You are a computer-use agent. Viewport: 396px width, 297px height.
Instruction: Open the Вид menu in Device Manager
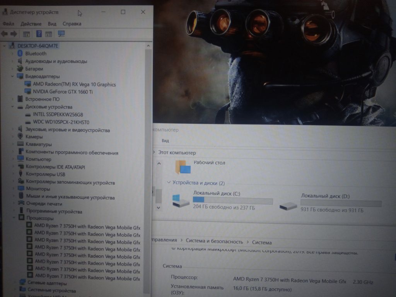tap(52, 24)
